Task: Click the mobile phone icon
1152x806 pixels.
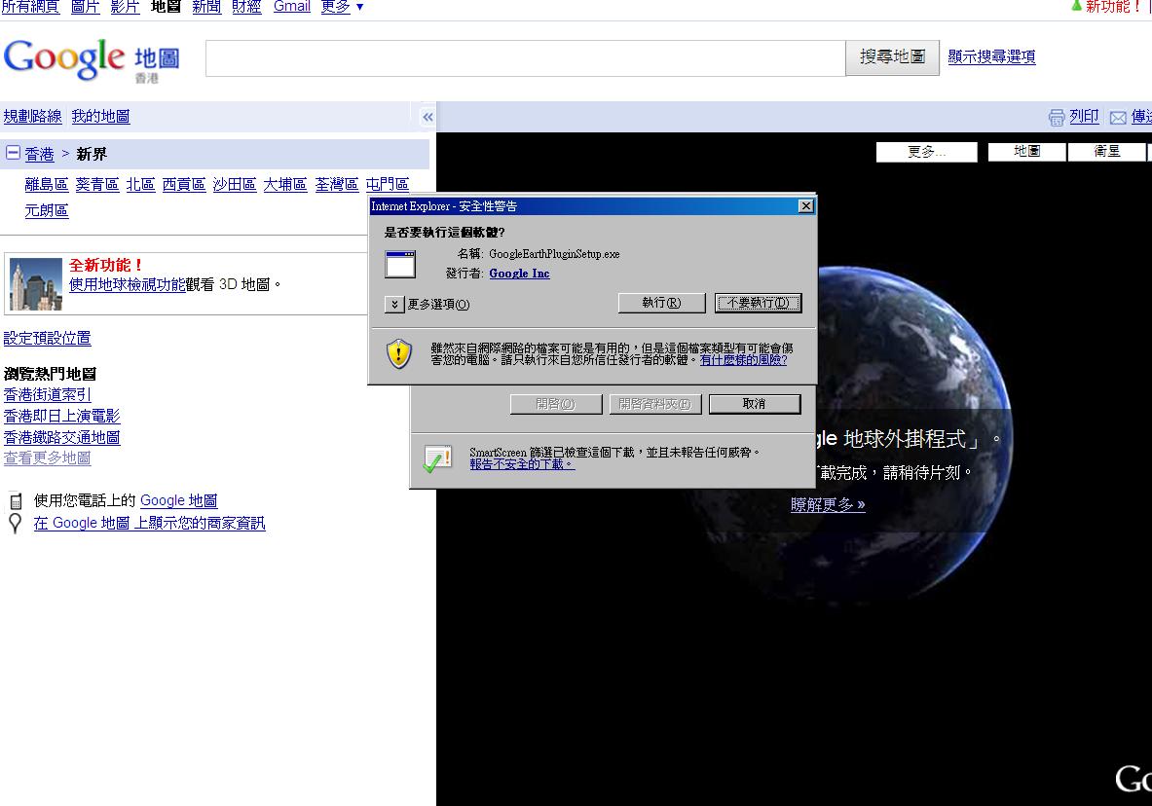Action: tap(16, 502)
